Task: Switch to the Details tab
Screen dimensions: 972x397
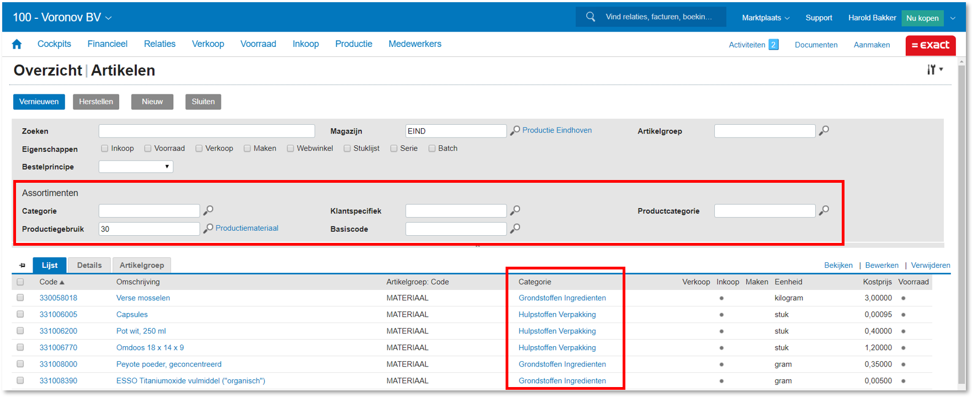Action: pos(89,266)
